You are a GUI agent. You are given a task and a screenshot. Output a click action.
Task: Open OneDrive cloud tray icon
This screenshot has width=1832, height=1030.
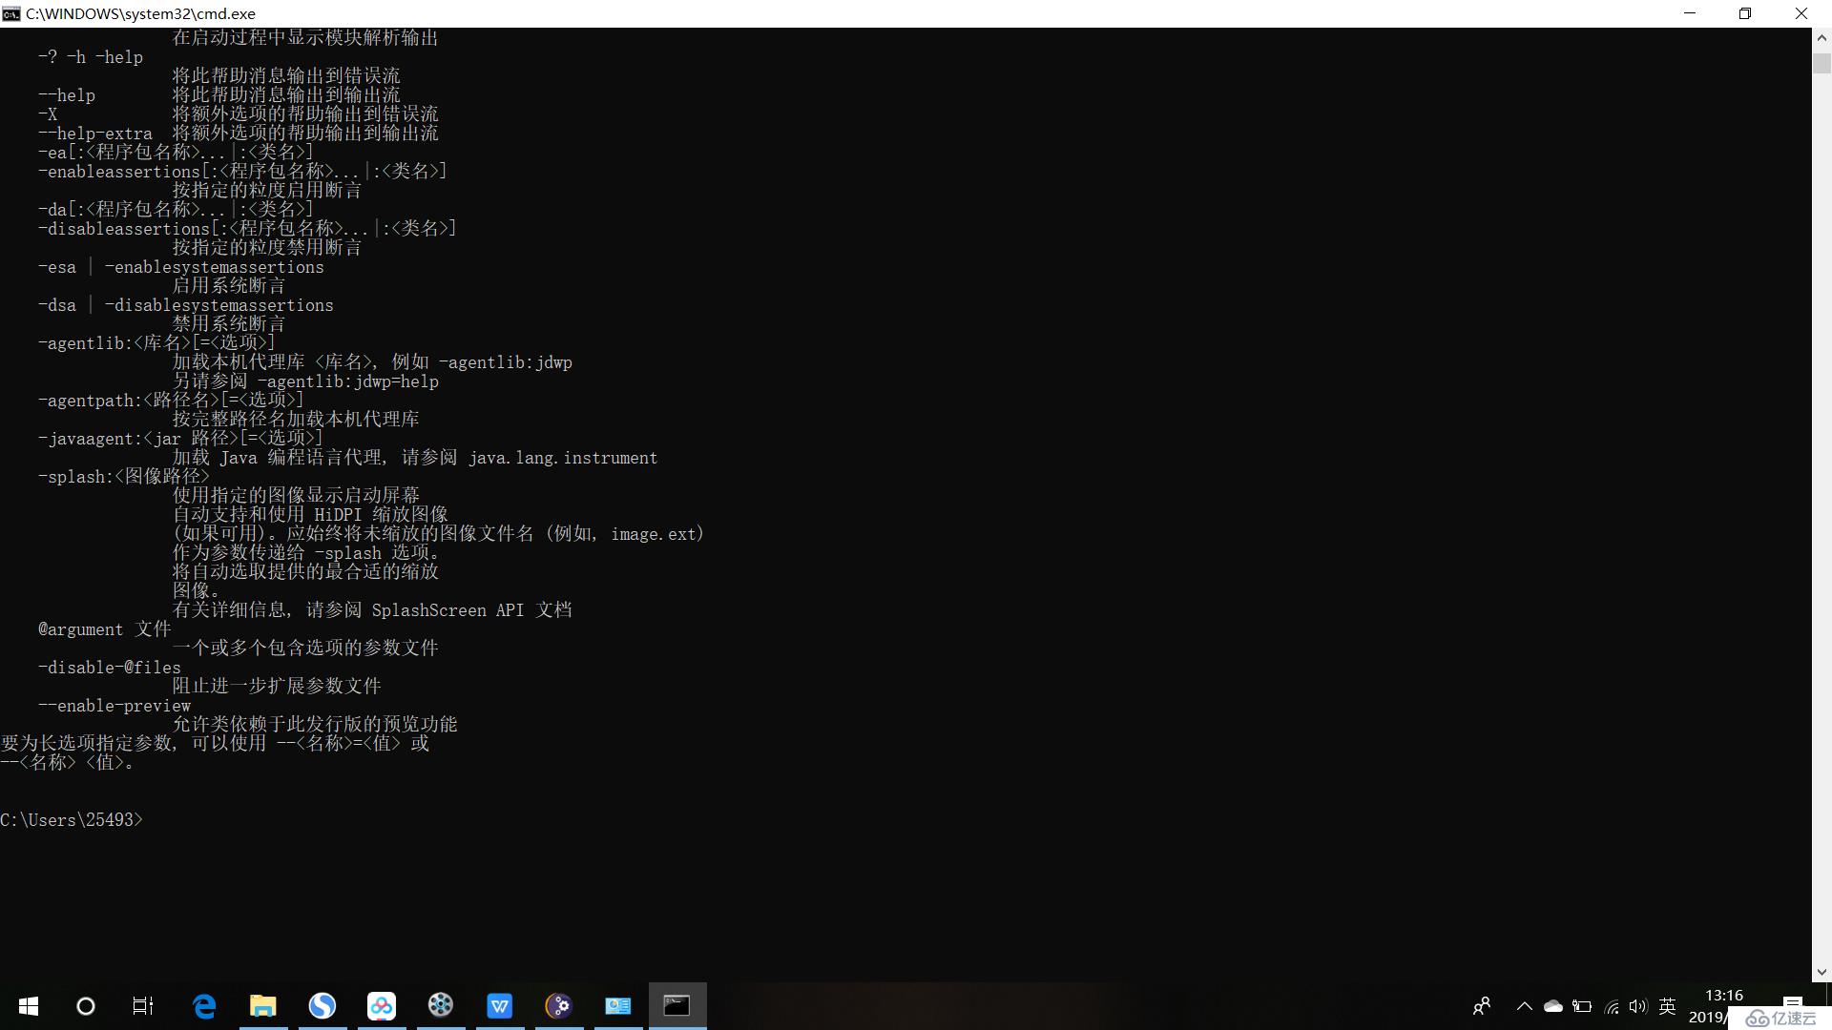pos(1553,1006)
